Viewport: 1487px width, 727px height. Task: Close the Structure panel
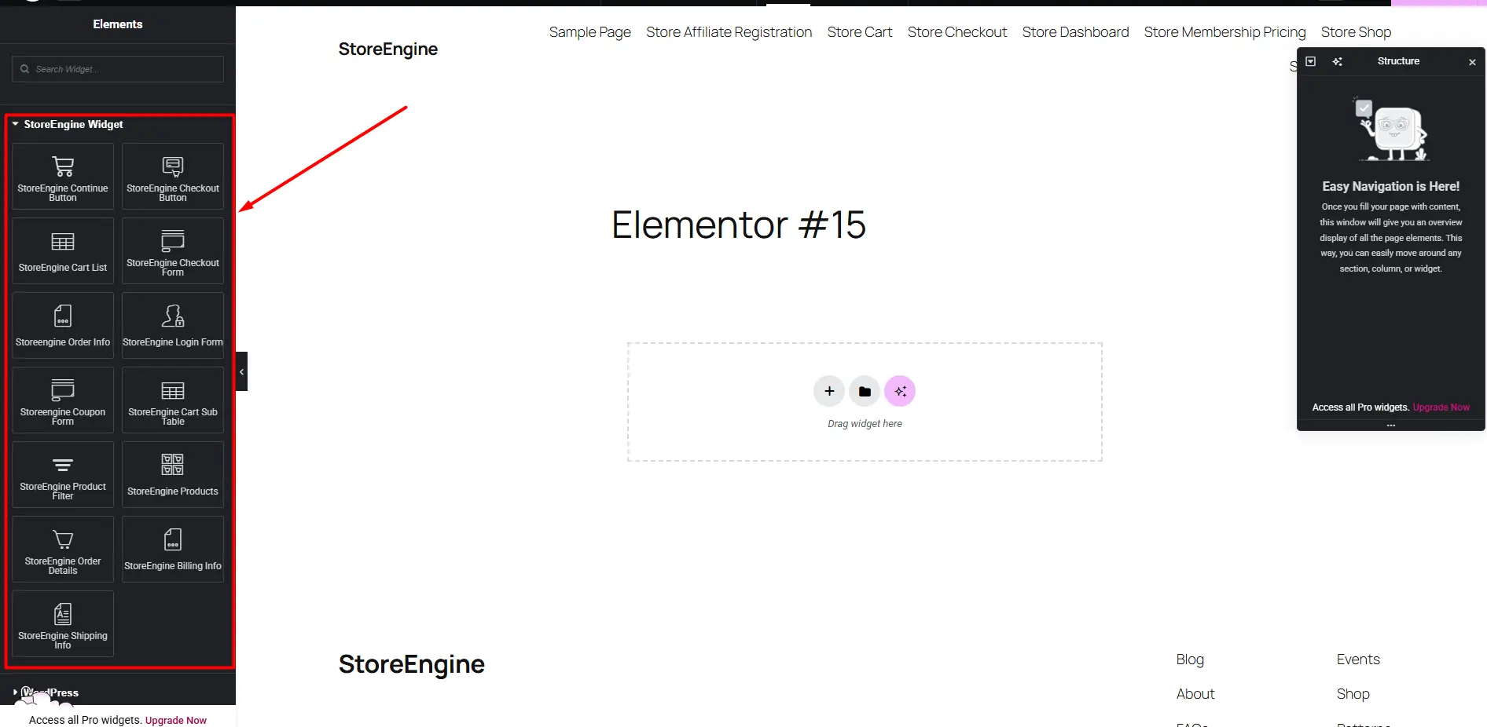[1471, 62]
